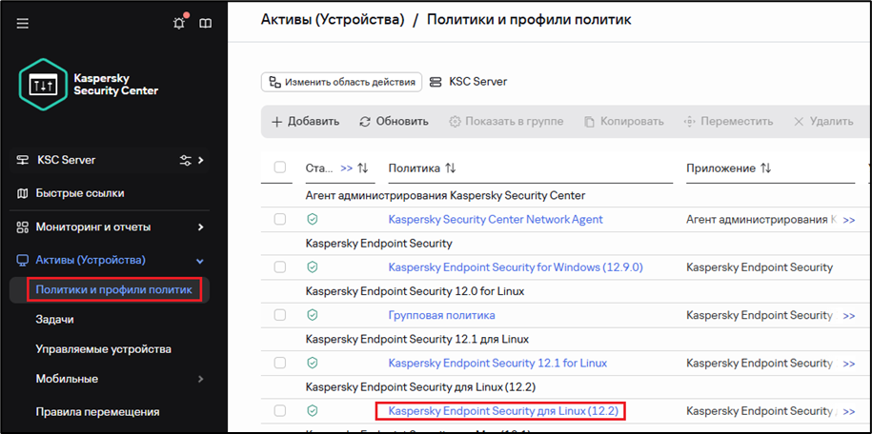
Task: Open the notifications bell
Action: pos(179,24)
